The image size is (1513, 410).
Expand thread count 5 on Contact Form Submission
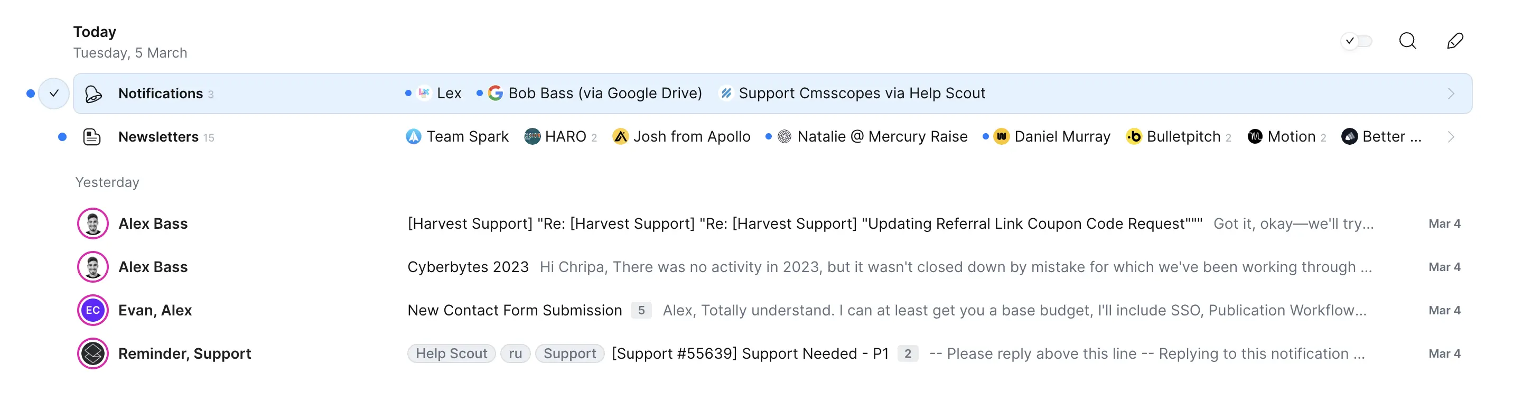(641, 311)
